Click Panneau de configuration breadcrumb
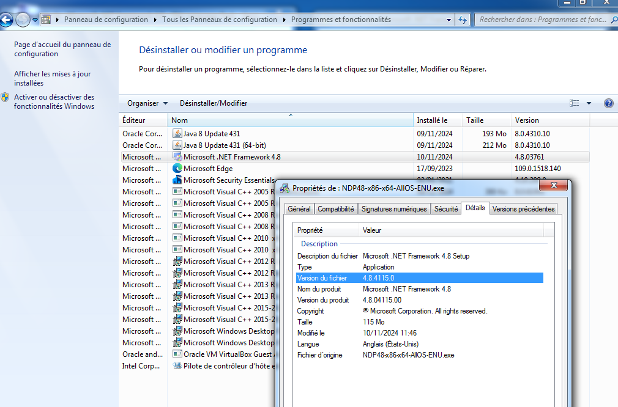618x407 pixels. (x=106, y=20)
